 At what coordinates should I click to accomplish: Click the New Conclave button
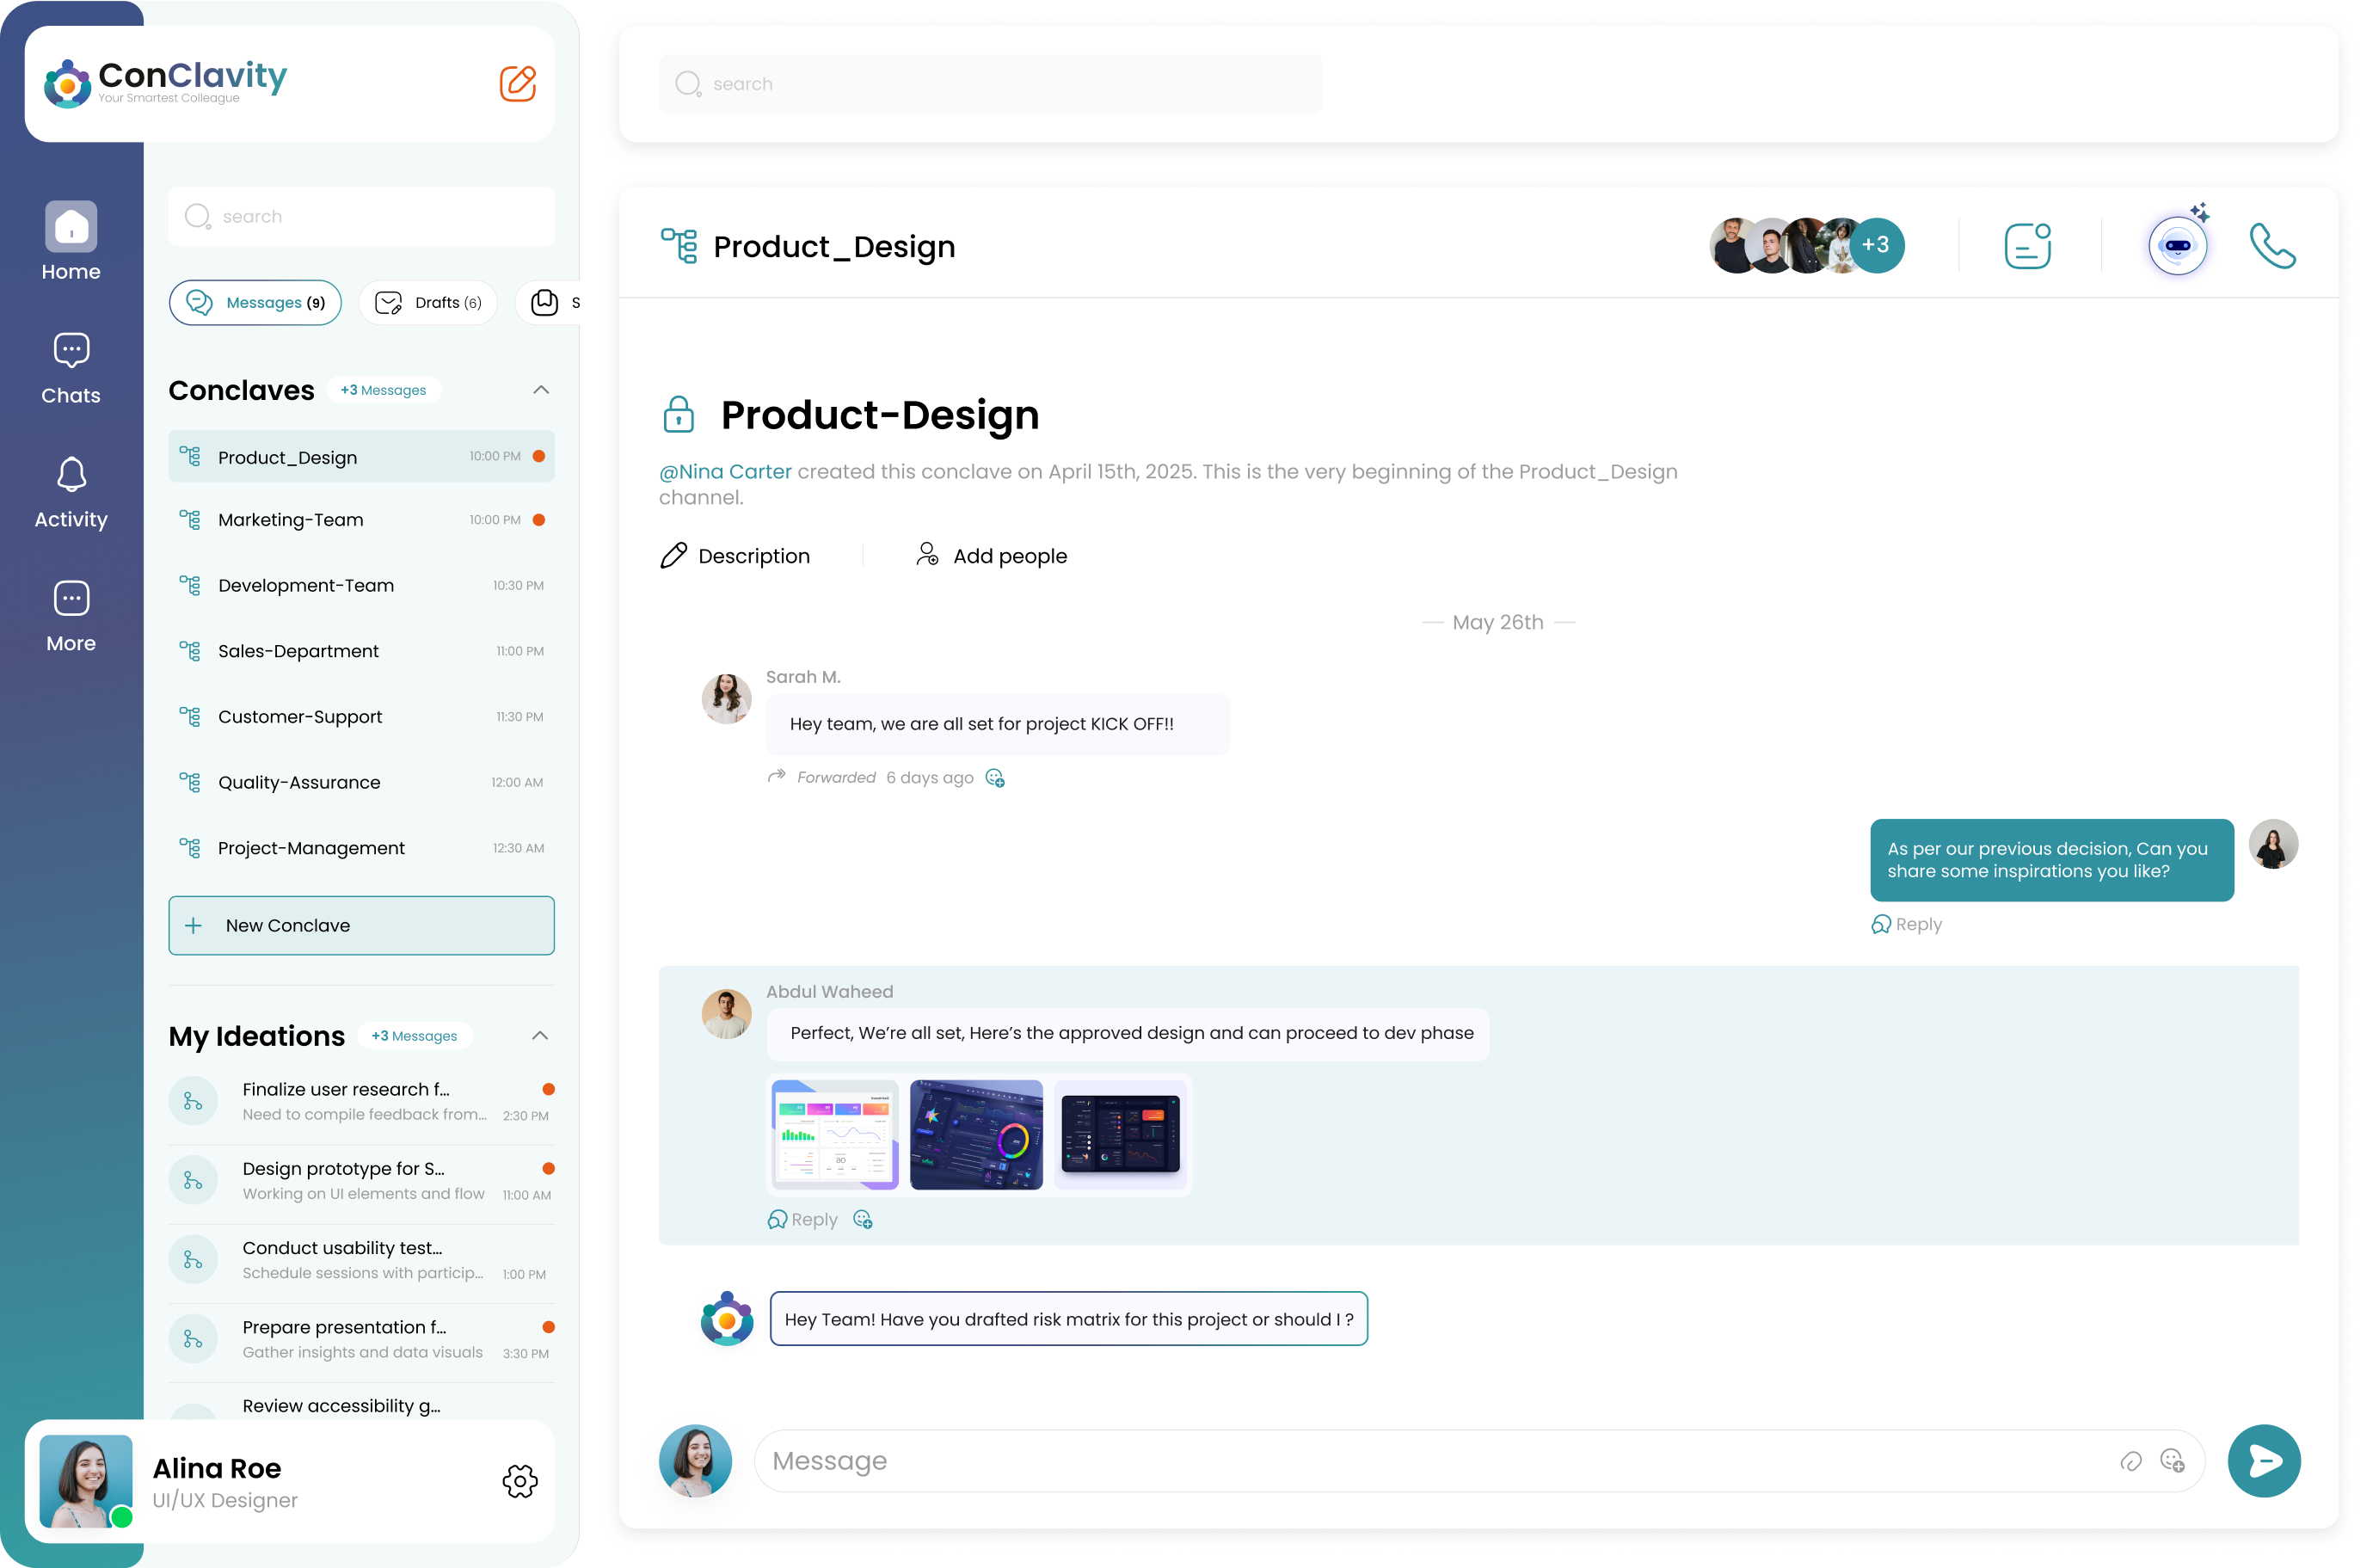(361, 925)
